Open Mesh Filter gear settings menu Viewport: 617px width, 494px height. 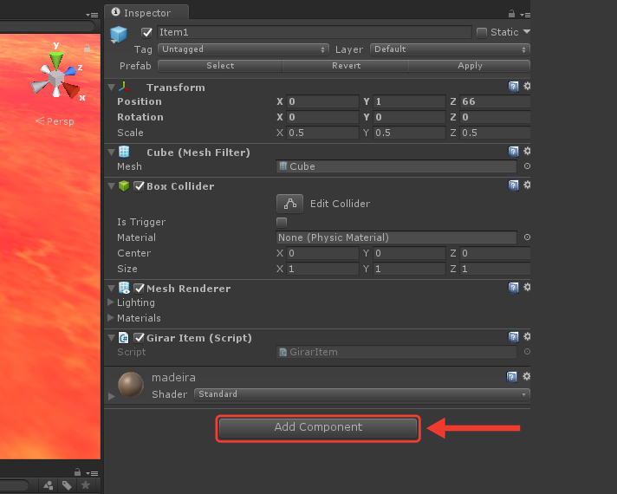(x=527, y=151)
